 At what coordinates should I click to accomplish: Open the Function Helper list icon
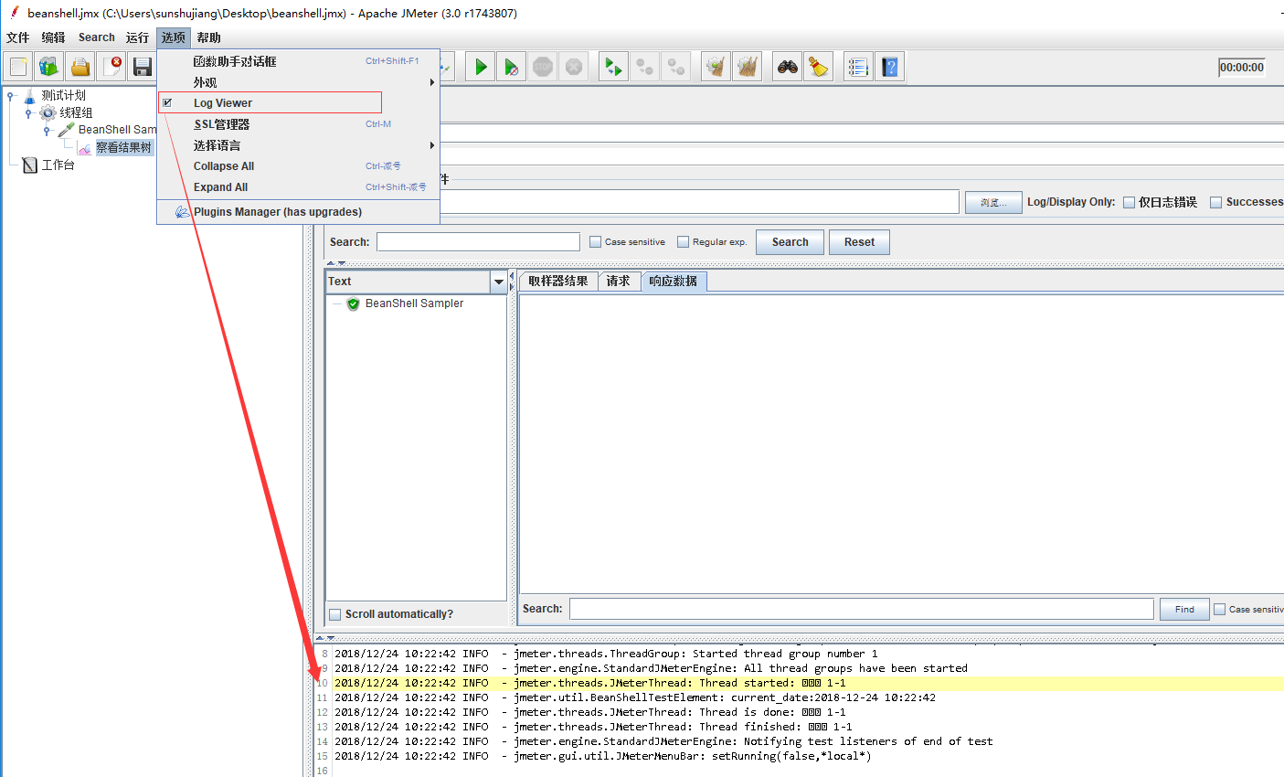tap(857, 67)
